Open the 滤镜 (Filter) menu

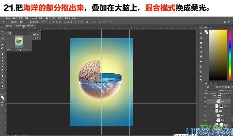point(48,18)
